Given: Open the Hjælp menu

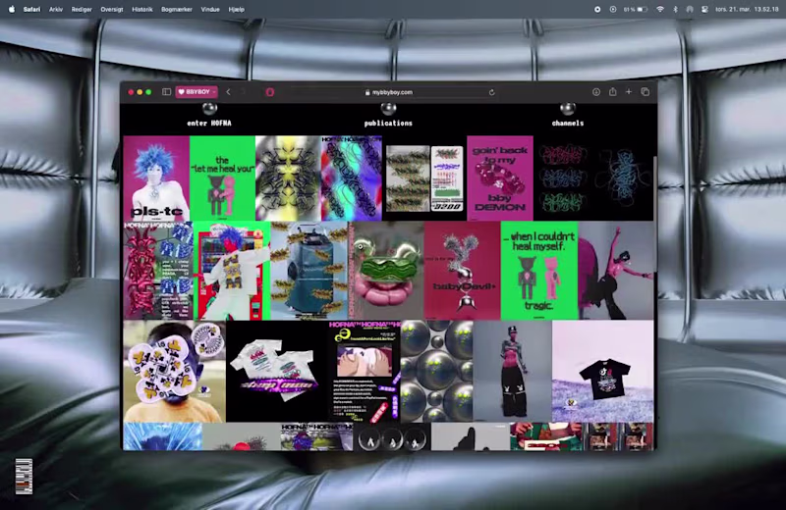Looking at the screenshot, I should pos(237,9).
